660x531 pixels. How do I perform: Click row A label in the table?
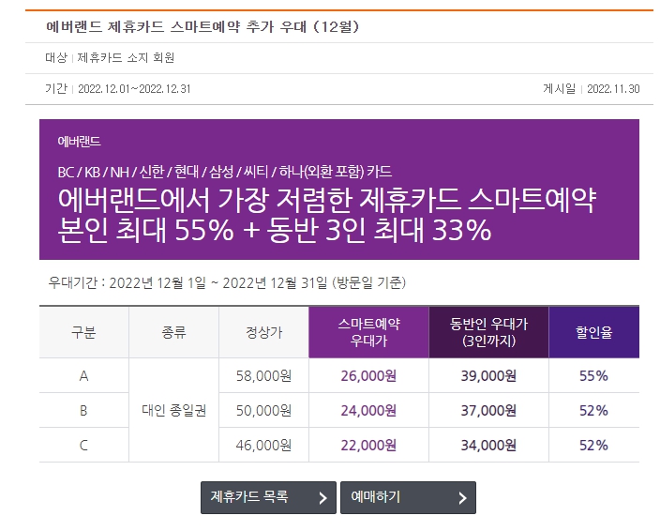coord(83,375)
